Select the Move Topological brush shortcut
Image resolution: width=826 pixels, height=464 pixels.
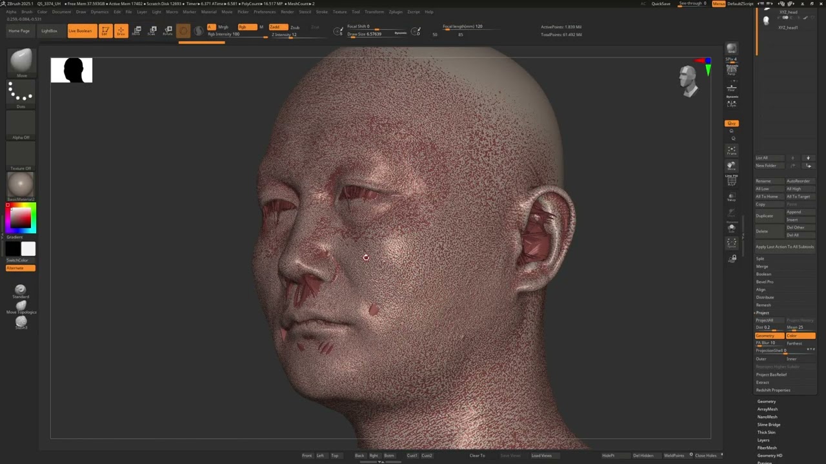(21, 307)
